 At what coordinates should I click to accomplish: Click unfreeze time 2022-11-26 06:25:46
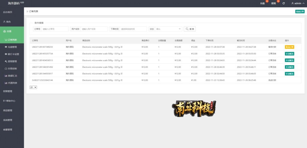click(246, 80)
